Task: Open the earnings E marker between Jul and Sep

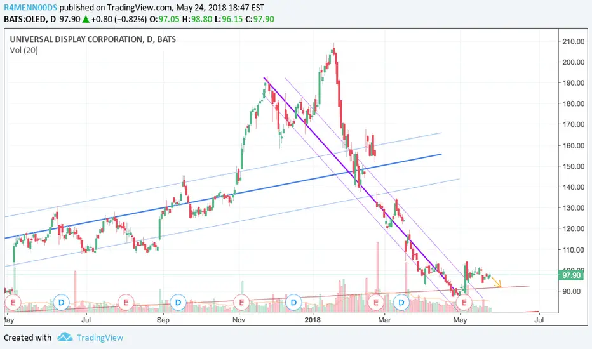Action: coord(126,303)
